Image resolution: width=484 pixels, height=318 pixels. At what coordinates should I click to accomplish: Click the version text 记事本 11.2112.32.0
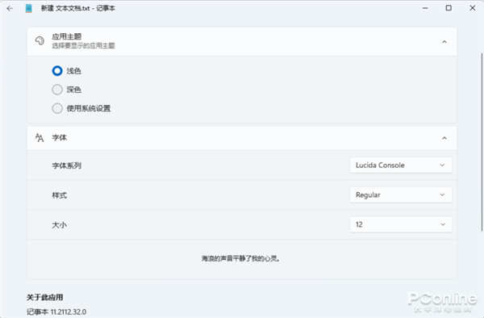56,312
